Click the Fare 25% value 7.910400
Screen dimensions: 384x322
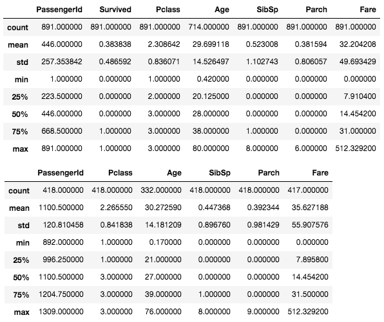pyautogui.click(x=360, y=96)
